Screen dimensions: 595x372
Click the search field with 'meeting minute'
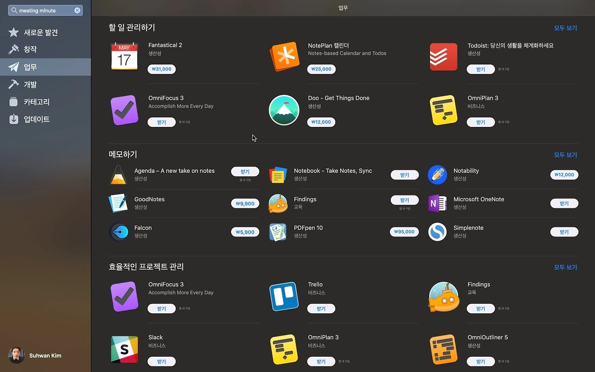coord(46,10)
